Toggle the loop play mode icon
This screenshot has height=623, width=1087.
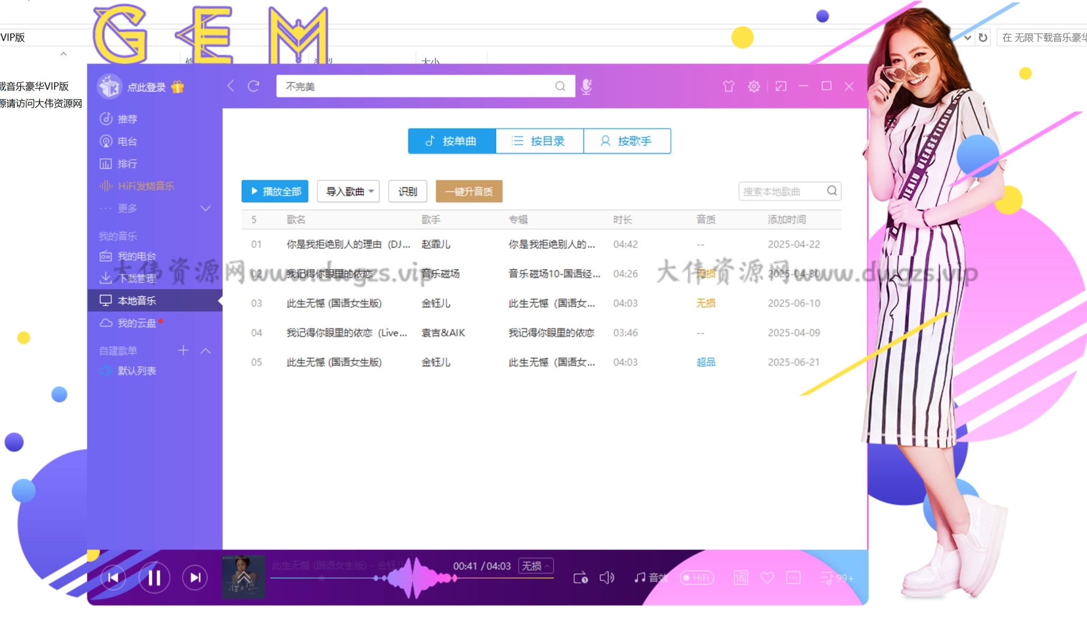pyautogui.click(x=581, y=578)
